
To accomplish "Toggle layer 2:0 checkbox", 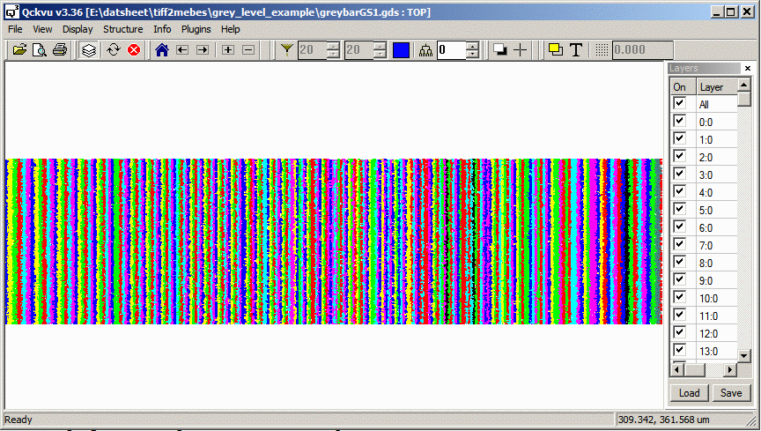I will coord(679,156).
